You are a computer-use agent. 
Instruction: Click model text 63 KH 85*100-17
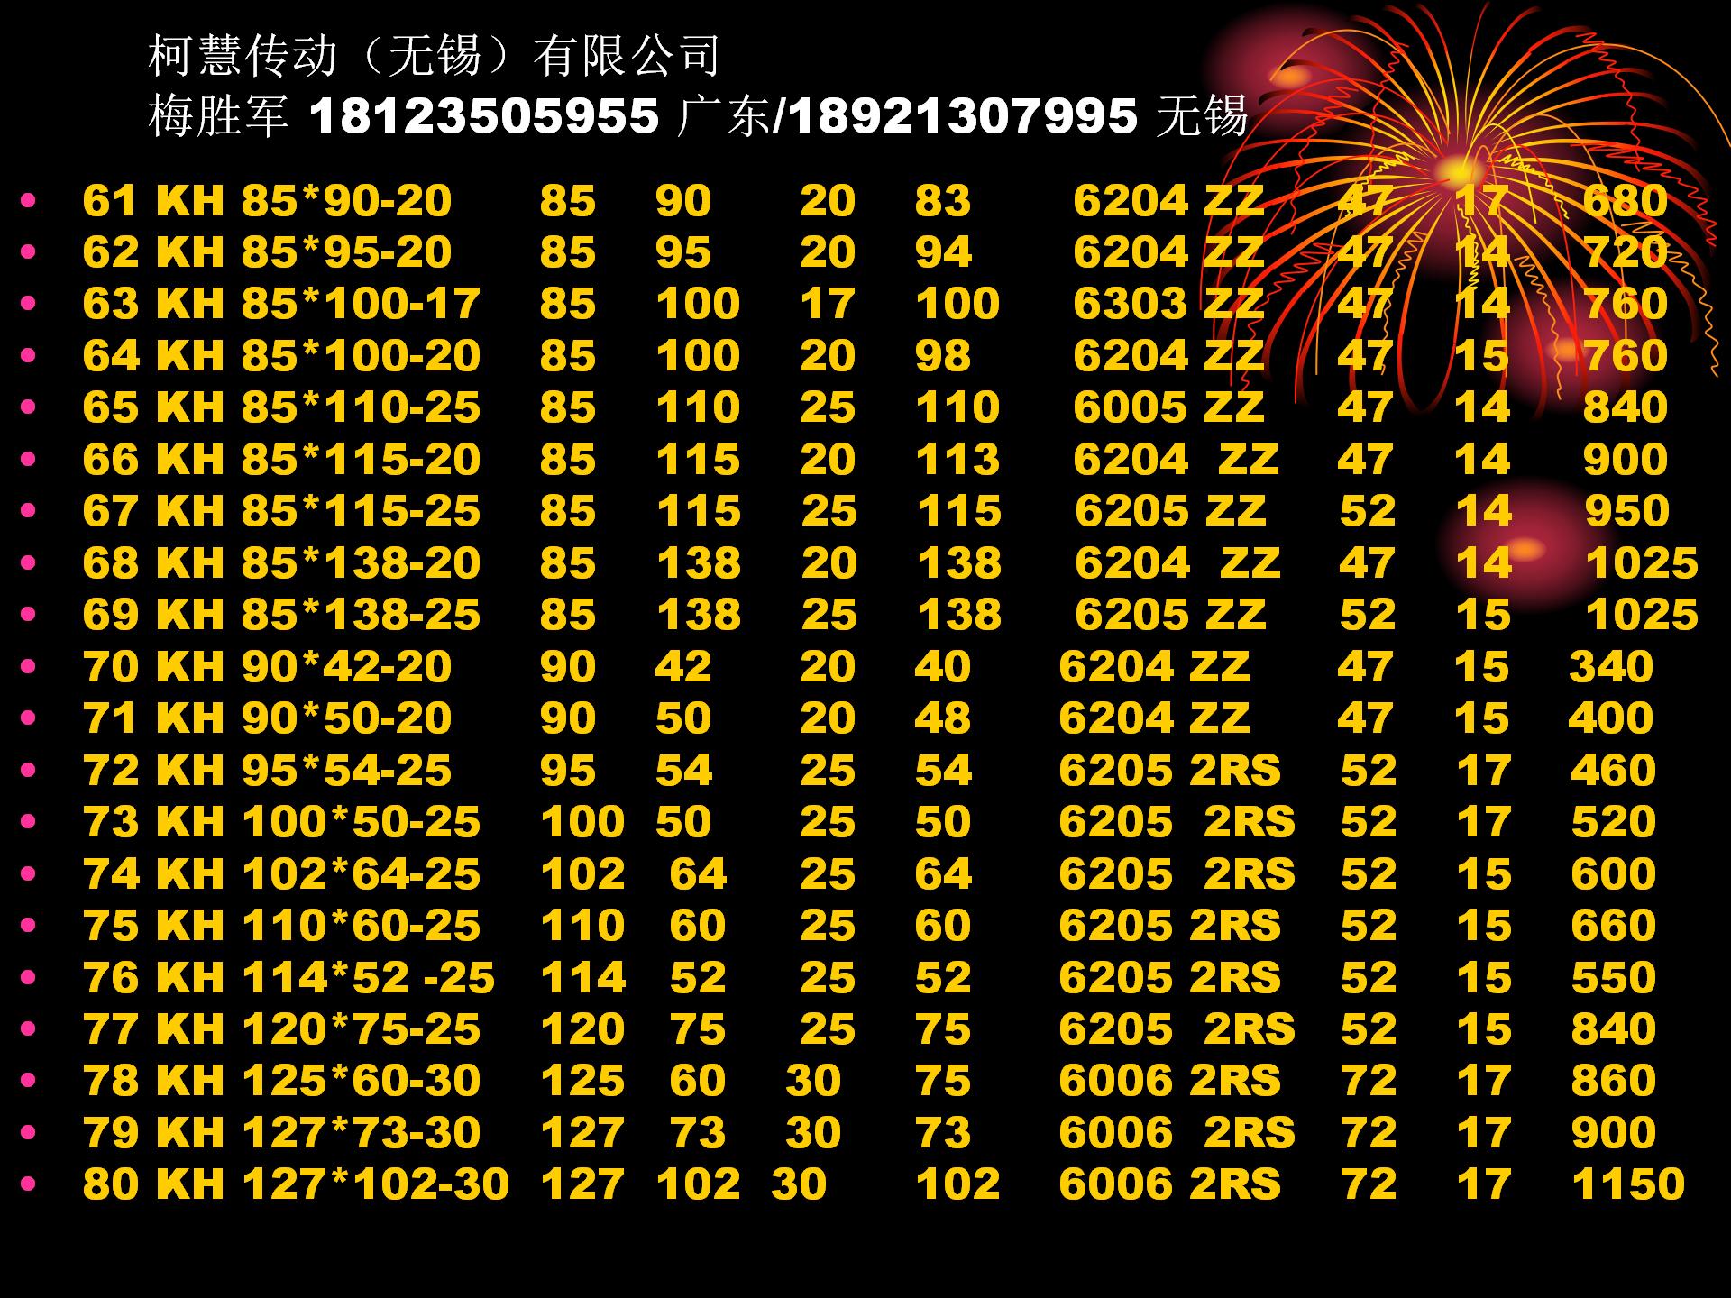(x=281, y=304)
